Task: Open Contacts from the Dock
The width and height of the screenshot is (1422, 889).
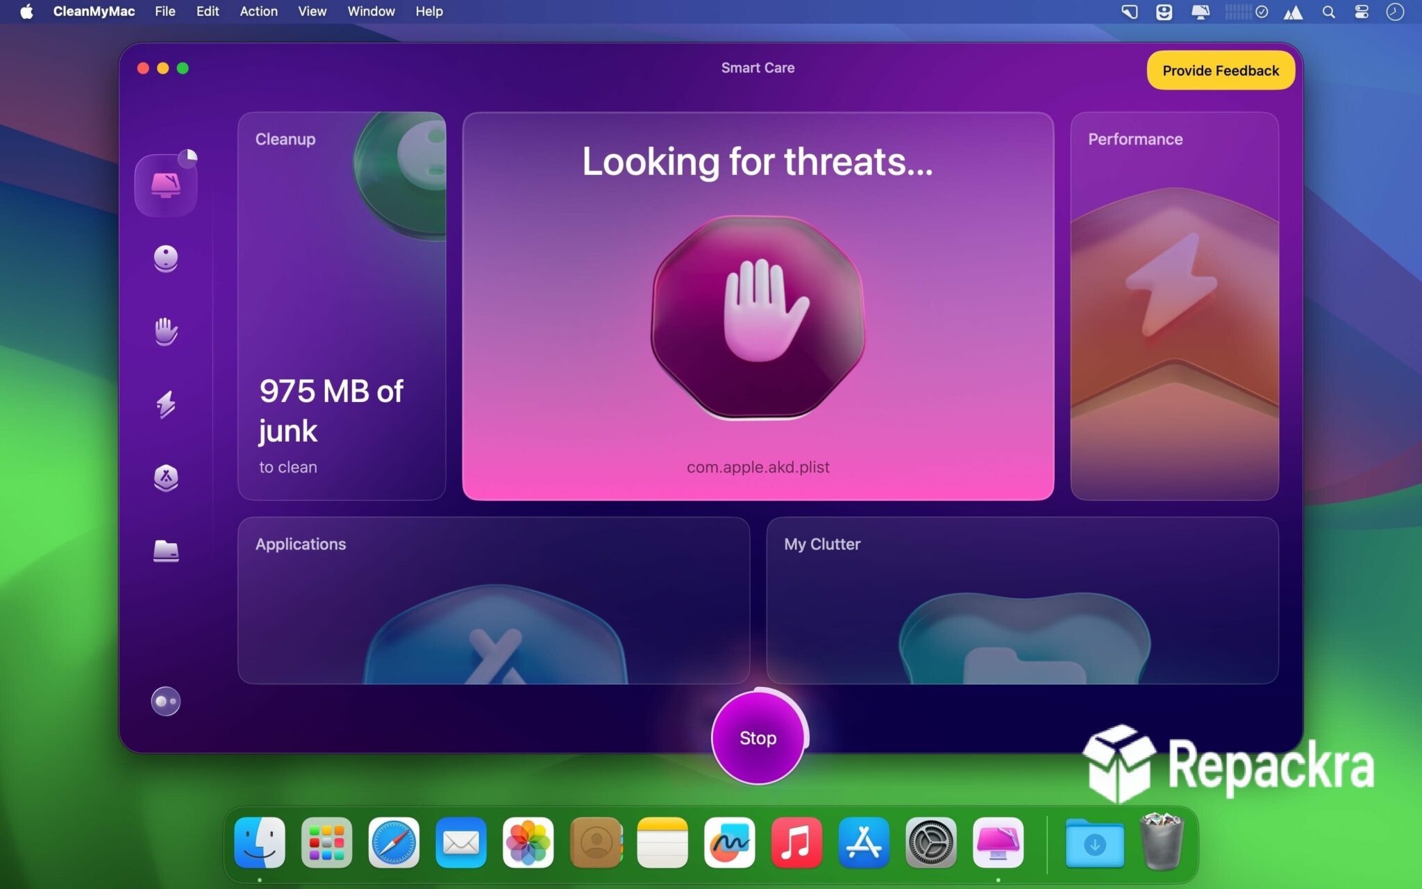Action: [x=596, y=842]
